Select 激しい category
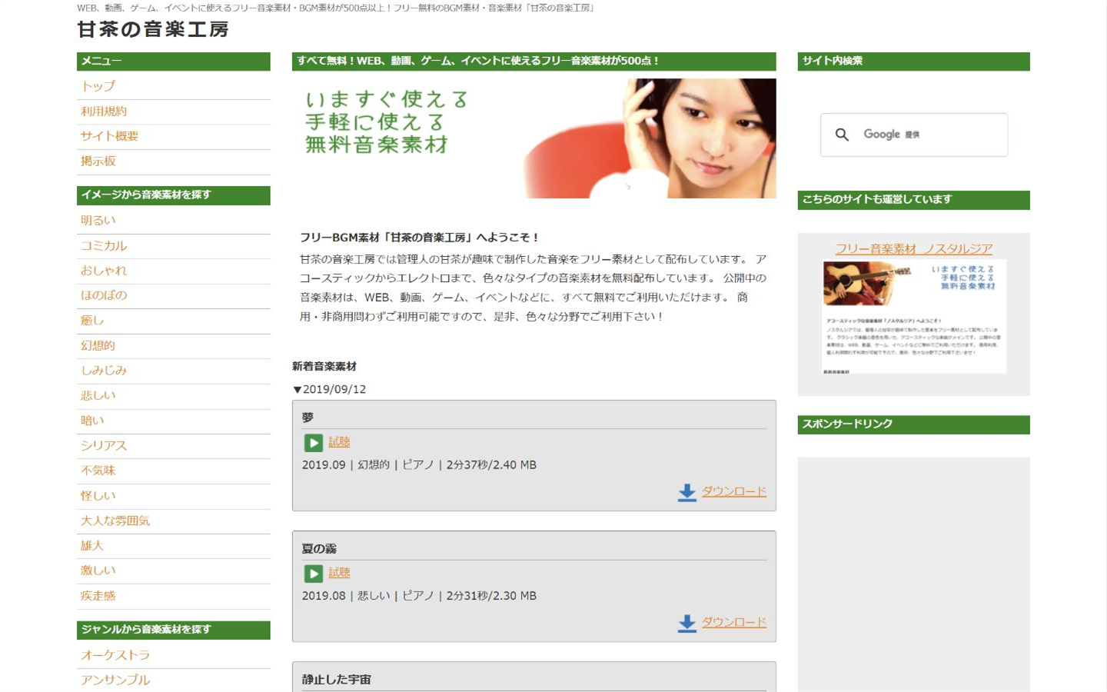 (x=98, y=571)
